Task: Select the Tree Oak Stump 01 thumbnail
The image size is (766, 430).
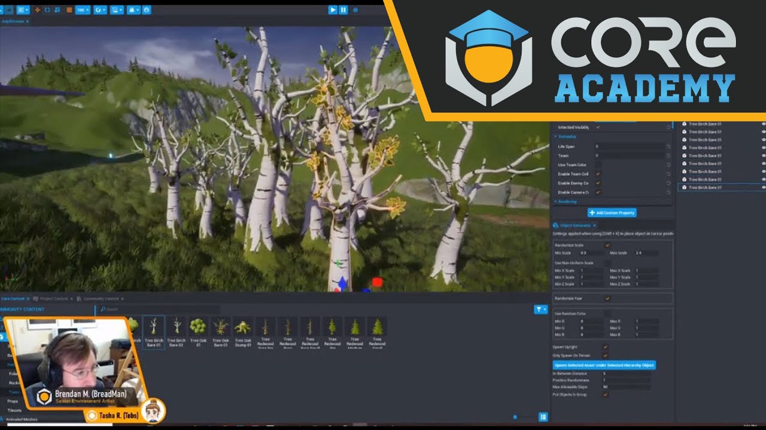Action: 243,332
